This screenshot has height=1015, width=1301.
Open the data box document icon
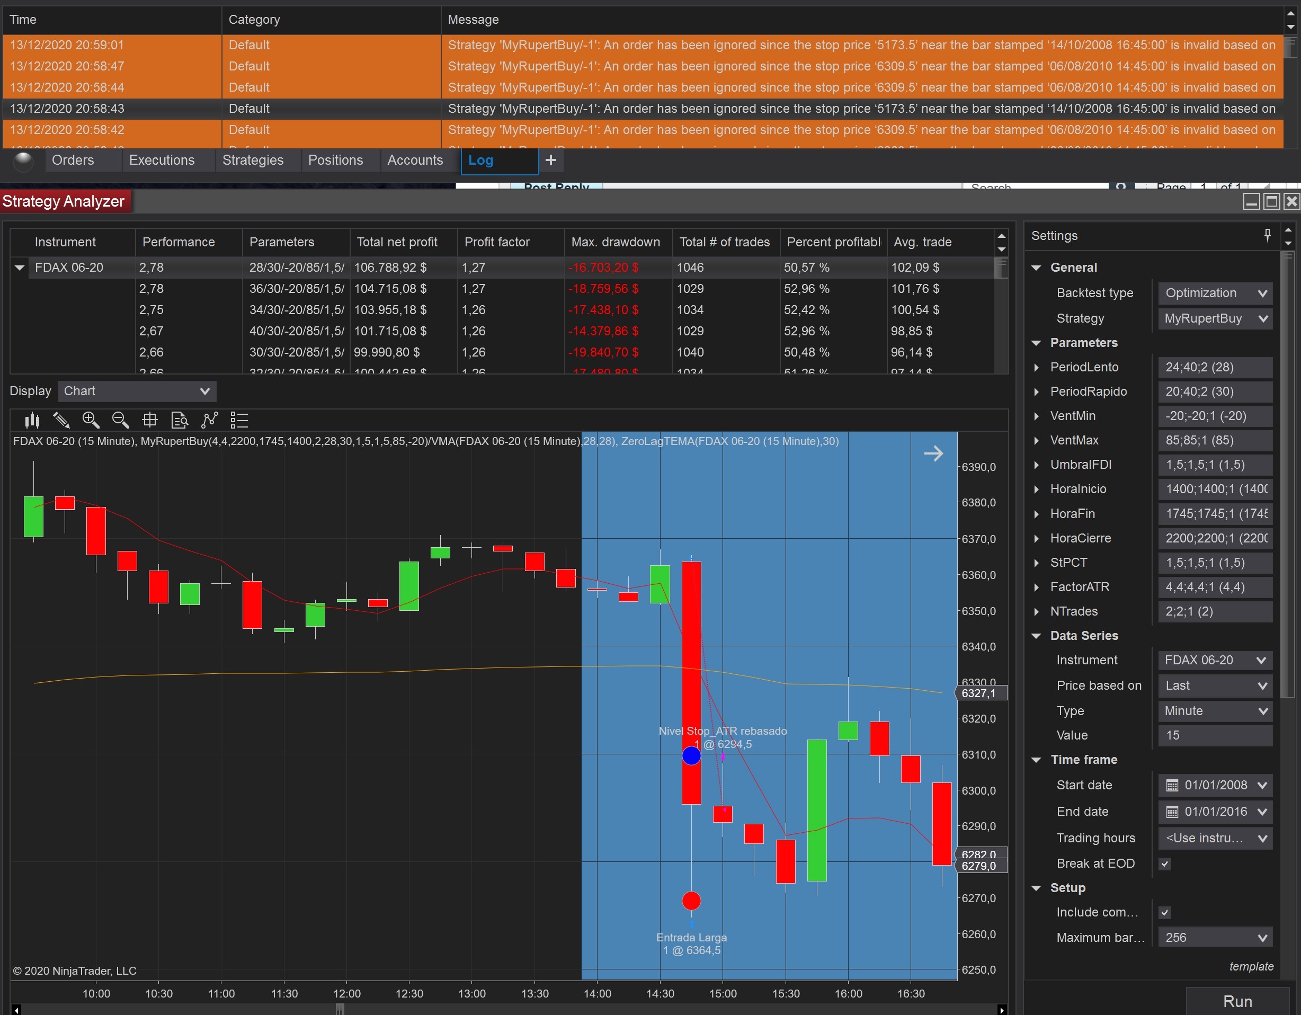(x=179, y=421)
